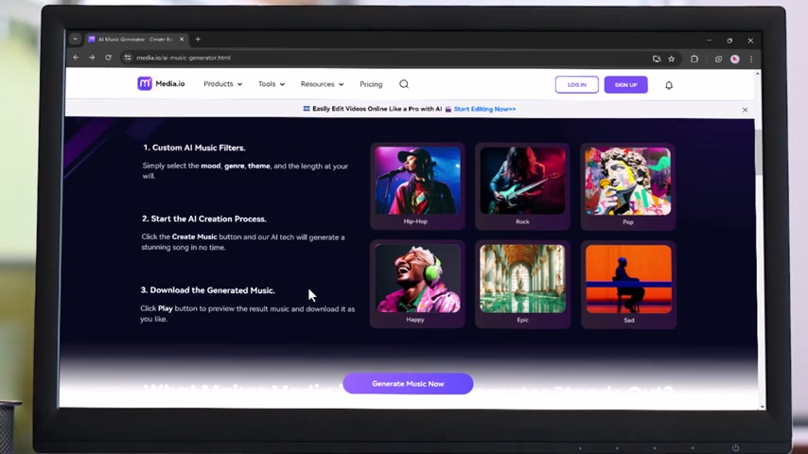Screen dimensions: 808x454
Task: Close the AI Music Generator tab
Action: click(x=182, y=39)
